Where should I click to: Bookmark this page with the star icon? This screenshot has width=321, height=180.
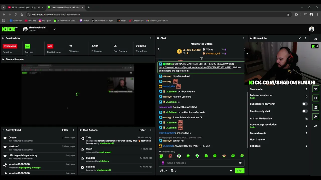point(288,14)
